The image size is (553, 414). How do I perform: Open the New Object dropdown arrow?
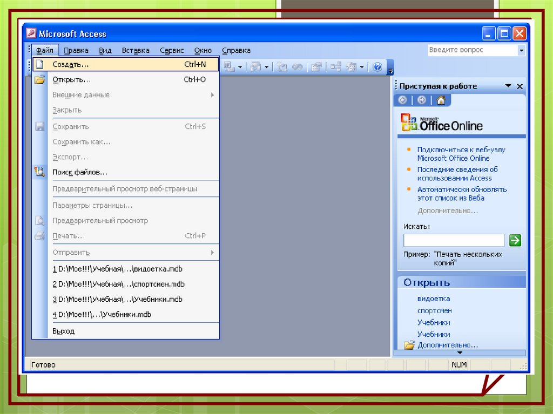pyautogui.click(x=362, y=67)
